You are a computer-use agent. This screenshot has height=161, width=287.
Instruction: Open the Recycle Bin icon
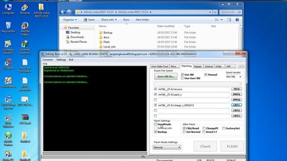pyautogui.click(x=8, y=27)
